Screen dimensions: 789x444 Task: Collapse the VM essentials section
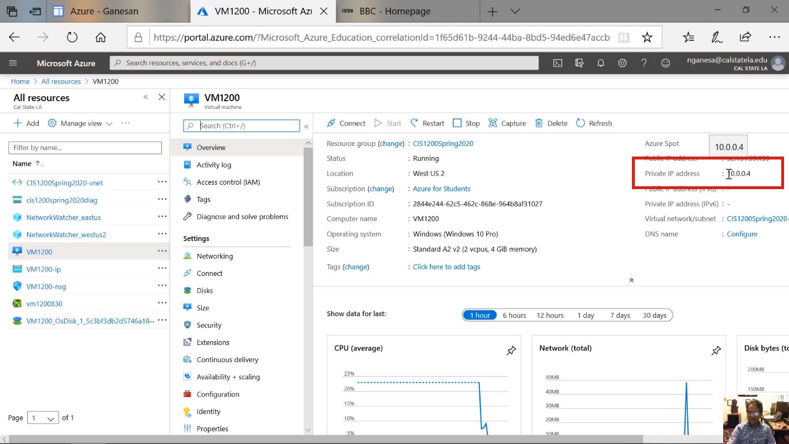[631, 280]
